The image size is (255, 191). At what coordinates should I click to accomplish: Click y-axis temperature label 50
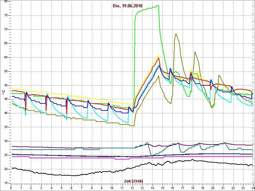pyautogui.click(x=6, y=85)
